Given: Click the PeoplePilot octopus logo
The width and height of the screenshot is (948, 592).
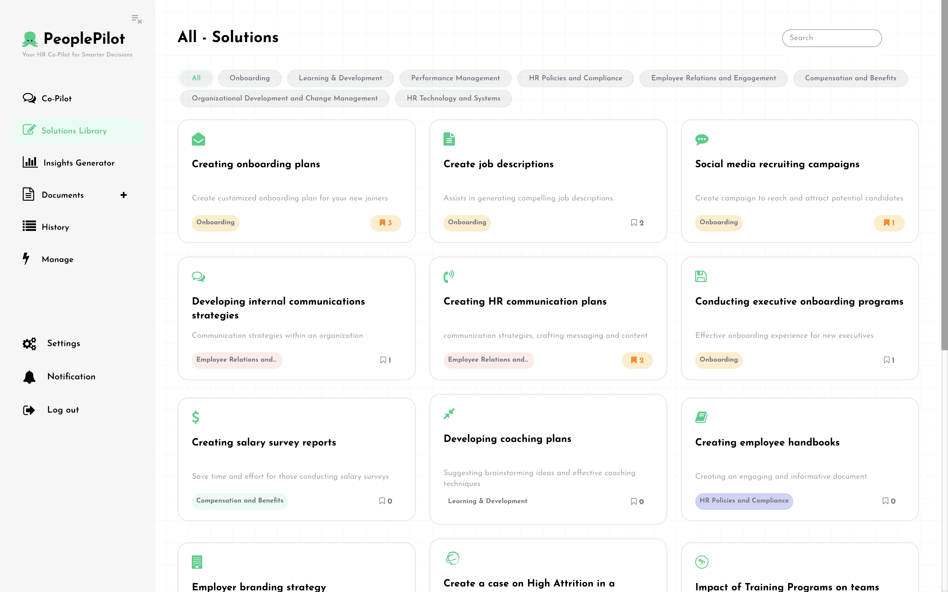Looking at the screenshot, I should click(x=30, y=39).
